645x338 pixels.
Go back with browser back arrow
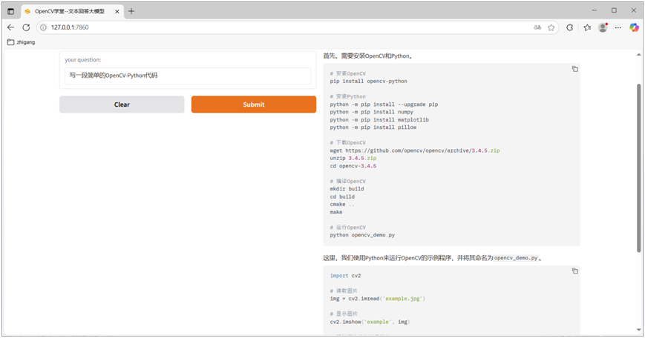[x=10, y=27]
